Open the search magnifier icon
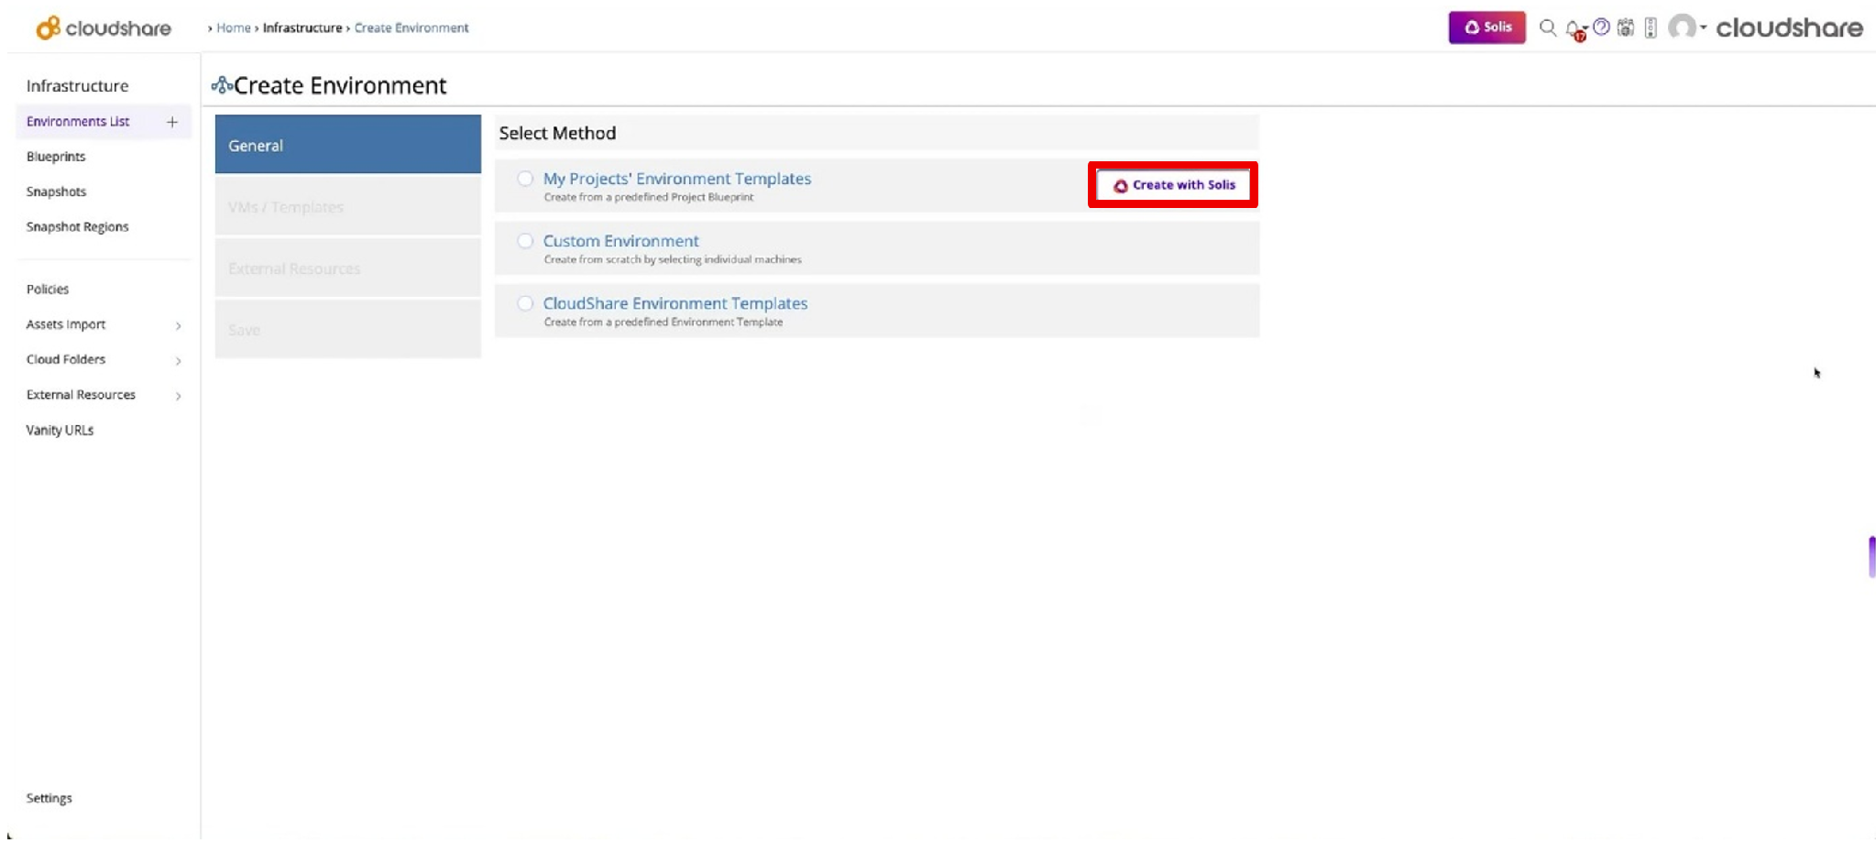1876x854 pixels. [1548, 27]
